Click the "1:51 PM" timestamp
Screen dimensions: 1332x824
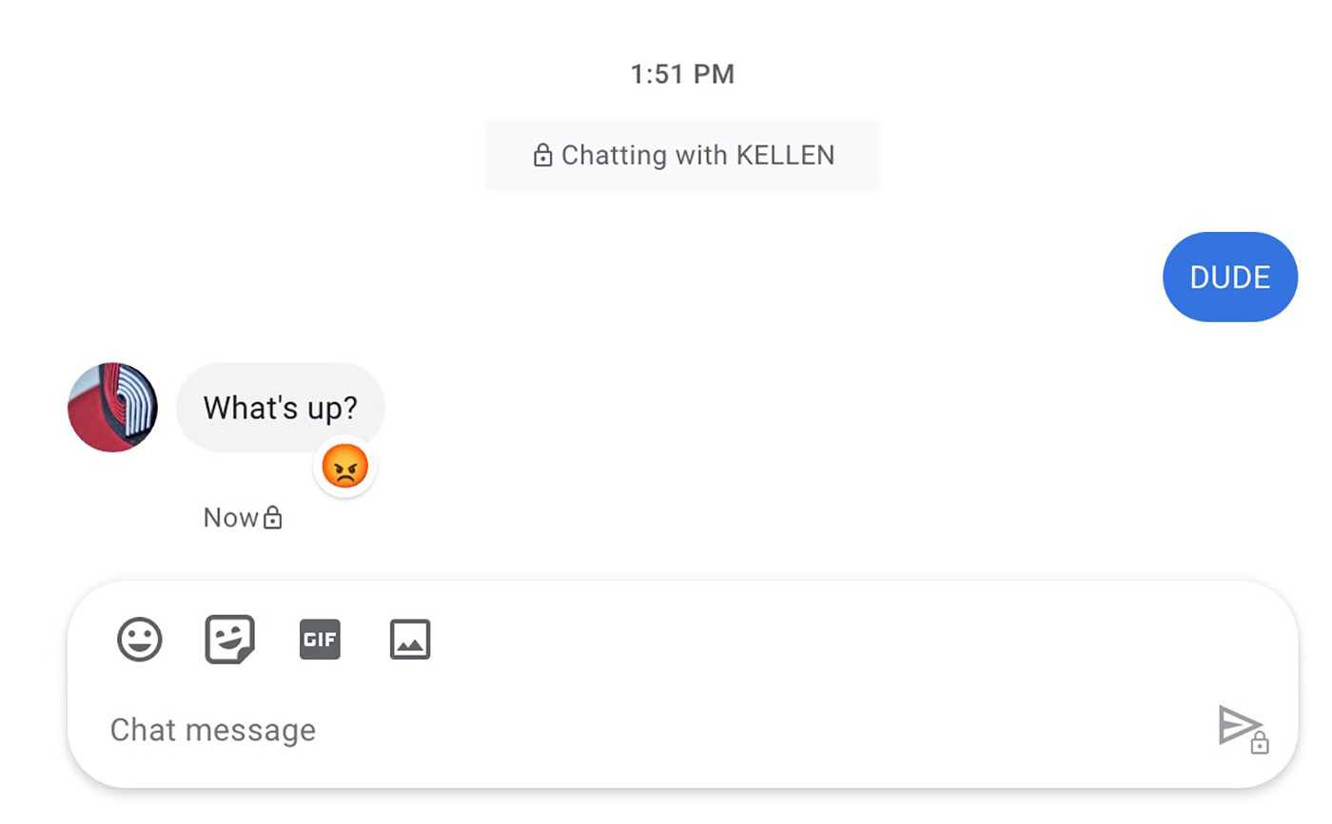tap(682, 74)
